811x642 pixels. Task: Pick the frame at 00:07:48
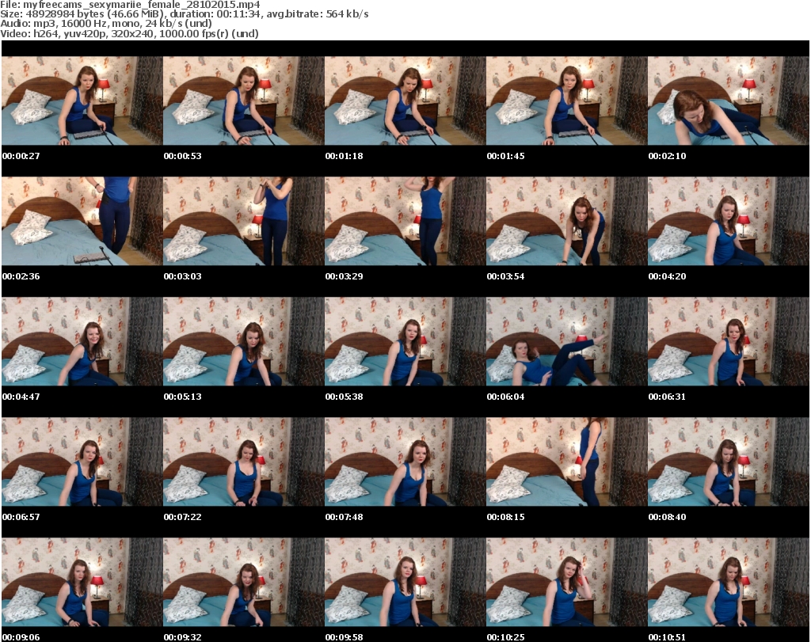(405, 462)
